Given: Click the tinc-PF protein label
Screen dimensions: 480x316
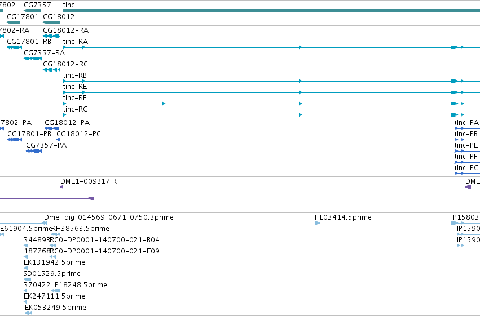Looking at the screenshot, I should [x=465, y=157].
